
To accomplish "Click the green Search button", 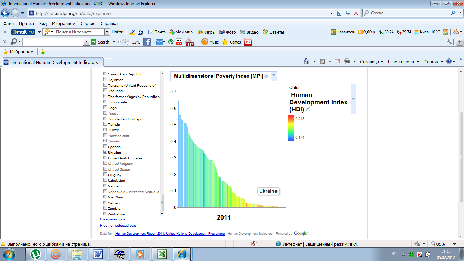I will coord(101,42).
